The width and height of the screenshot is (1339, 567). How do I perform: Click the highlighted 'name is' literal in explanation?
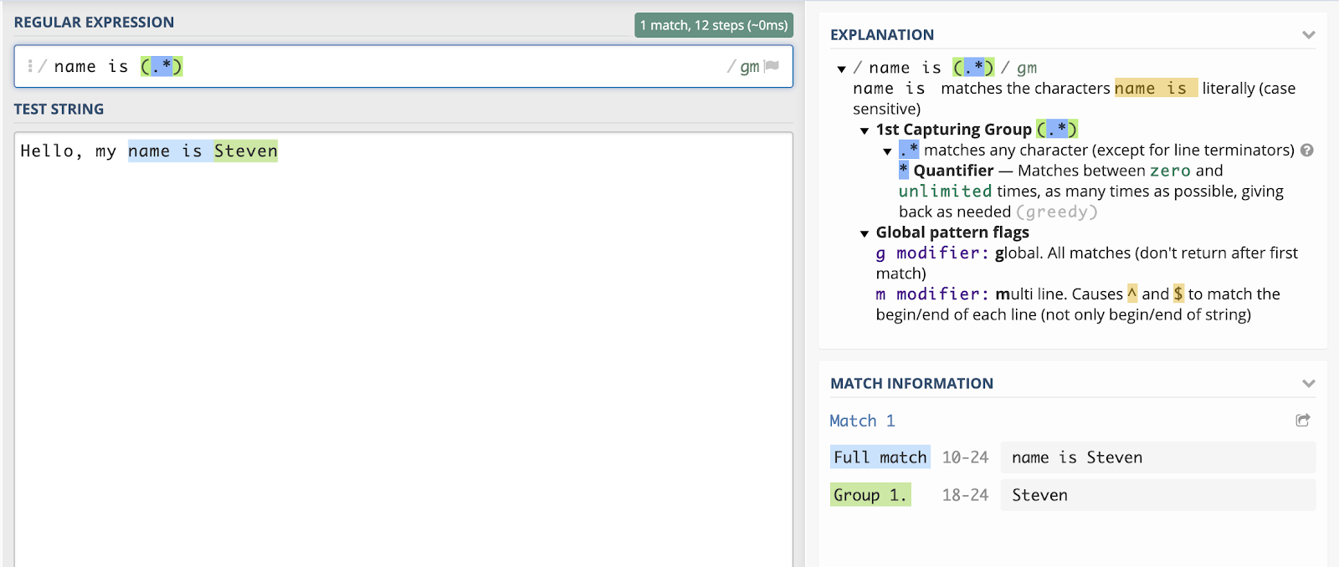click(x=1156, y=89)
